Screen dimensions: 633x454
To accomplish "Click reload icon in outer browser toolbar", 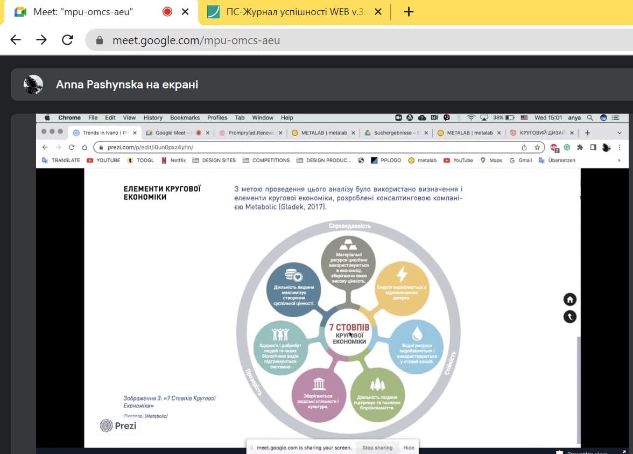I will click(x=67, y=40).
